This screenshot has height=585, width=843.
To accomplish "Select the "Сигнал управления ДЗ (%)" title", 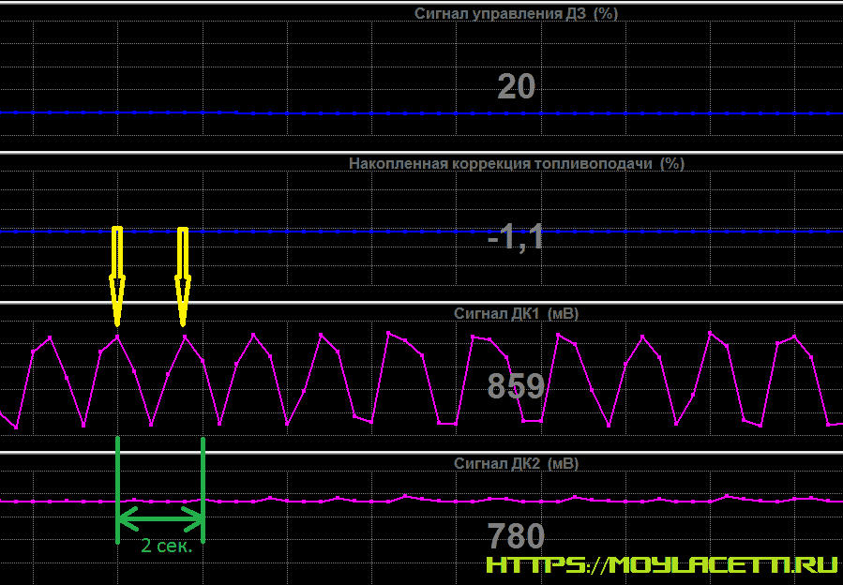I will point(516,13).
